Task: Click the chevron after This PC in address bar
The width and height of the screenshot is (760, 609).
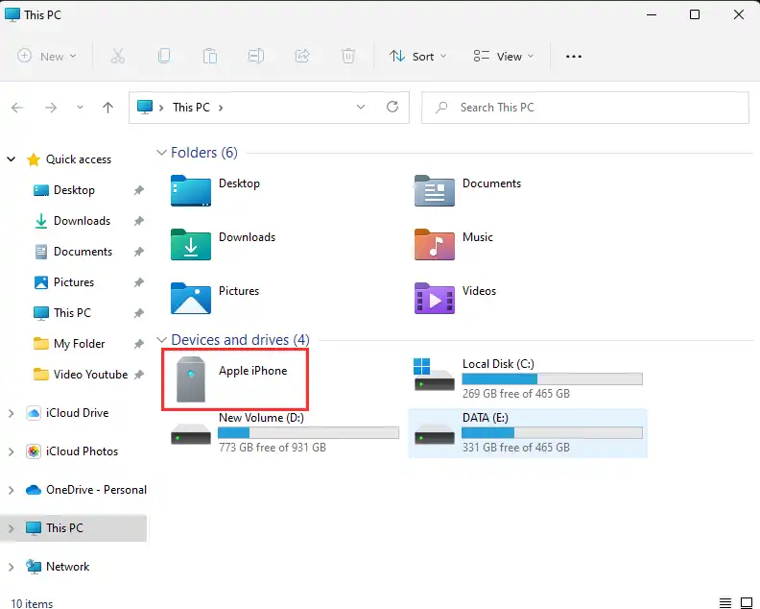Action: pyautogui.click(x=221, y=108)
